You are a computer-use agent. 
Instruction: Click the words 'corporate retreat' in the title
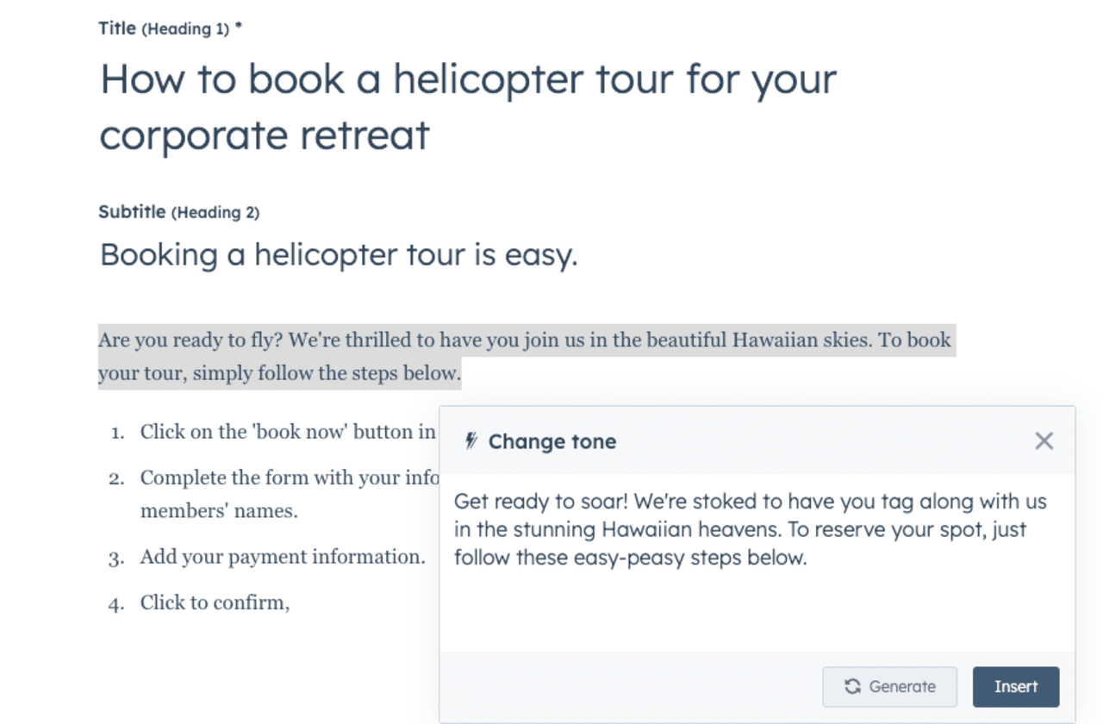(x=265, y=135)
